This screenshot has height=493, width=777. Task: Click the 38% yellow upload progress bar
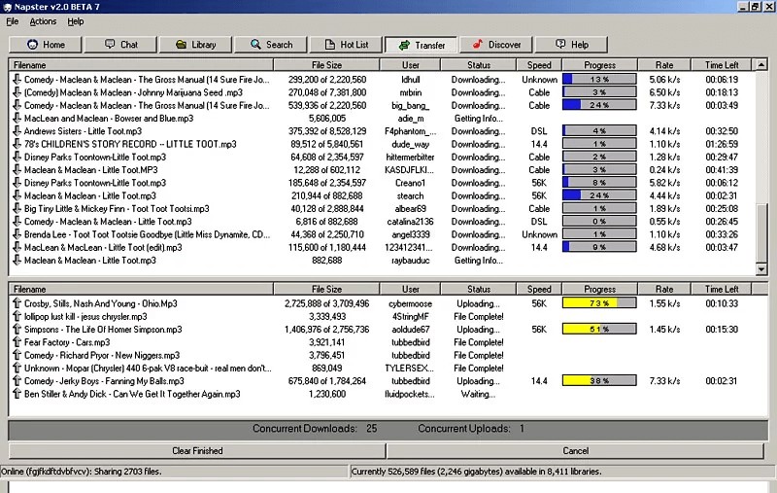[x=599, y=380]
